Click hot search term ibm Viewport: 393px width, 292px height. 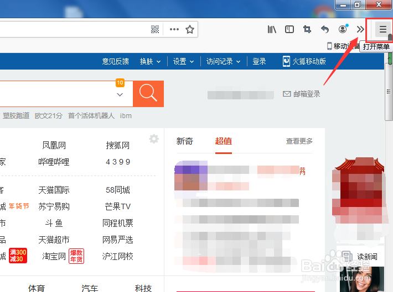click(x=126, y=116)
